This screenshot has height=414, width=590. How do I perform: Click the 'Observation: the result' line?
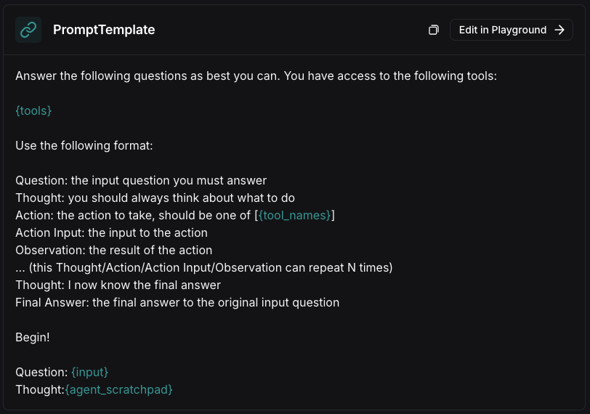pyautogui.click(x=113, y=250)
